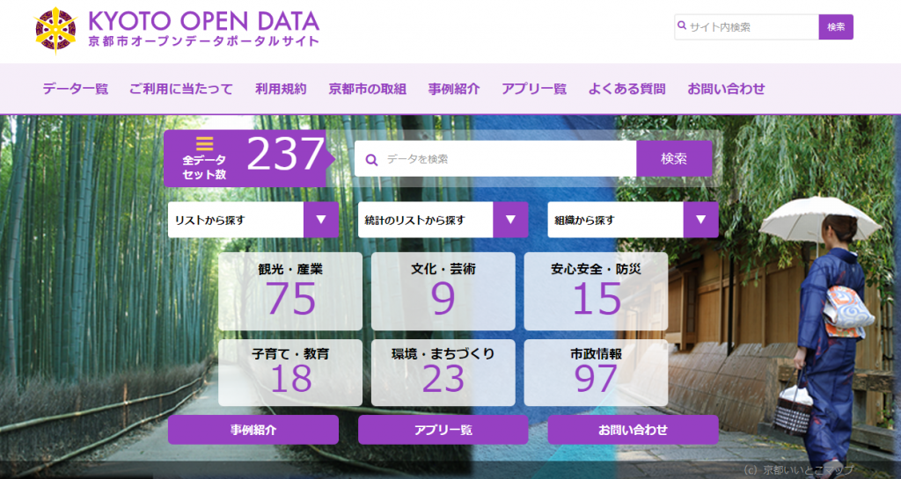Screen dimensions: 901x479
Task: Open the アプリ一覧 item in the navigation bar
Action: [534, 89]
